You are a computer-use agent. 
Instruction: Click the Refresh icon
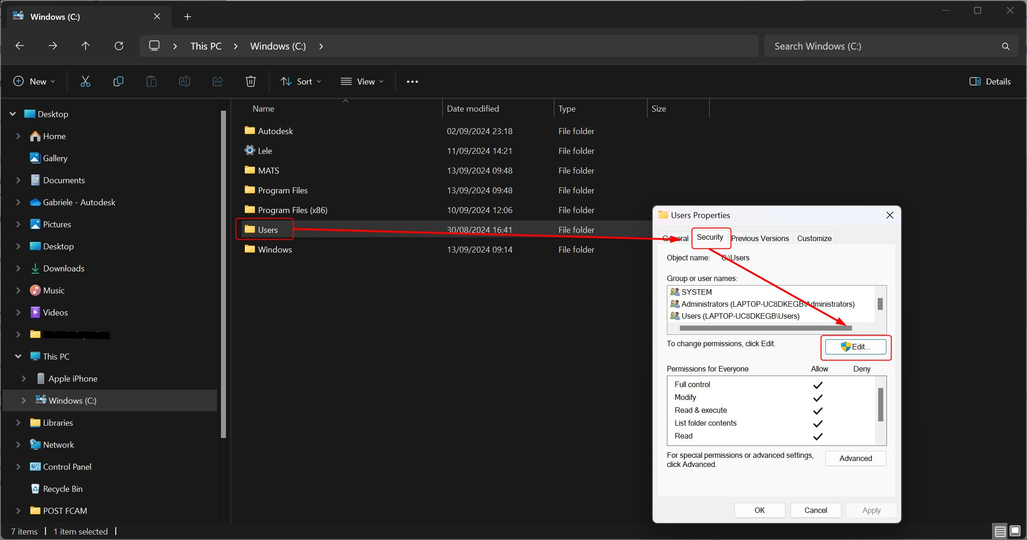click(x=118, y=46)
